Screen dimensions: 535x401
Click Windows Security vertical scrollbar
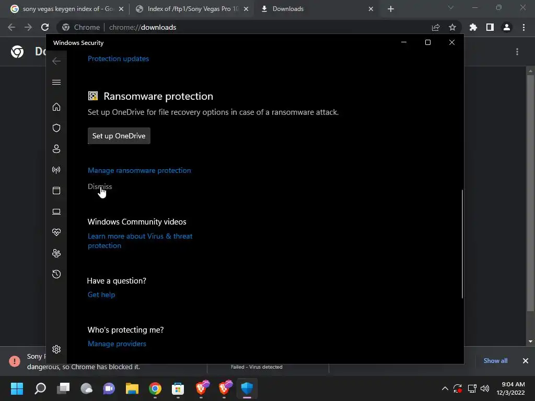pos(463,244)
